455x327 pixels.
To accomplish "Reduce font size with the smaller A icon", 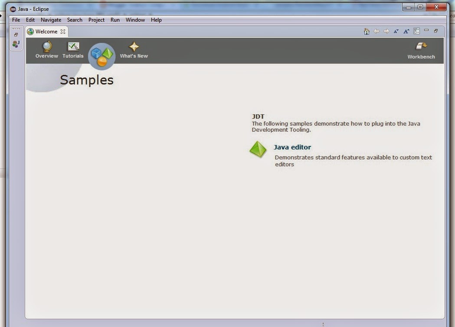I will pyautogui.click(x=396, y=31).
